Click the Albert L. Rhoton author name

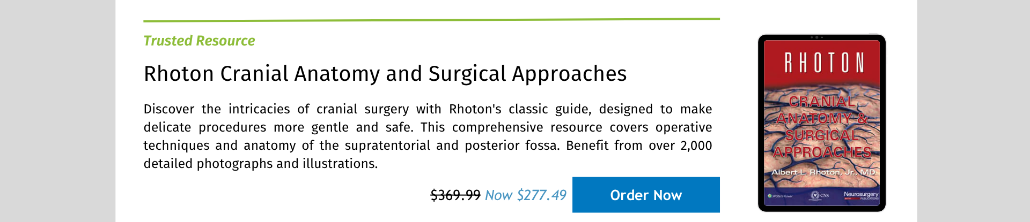[x=823, y=172]
